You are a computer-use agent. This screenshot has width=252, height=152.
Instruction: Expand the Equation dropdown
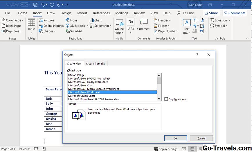229,20
